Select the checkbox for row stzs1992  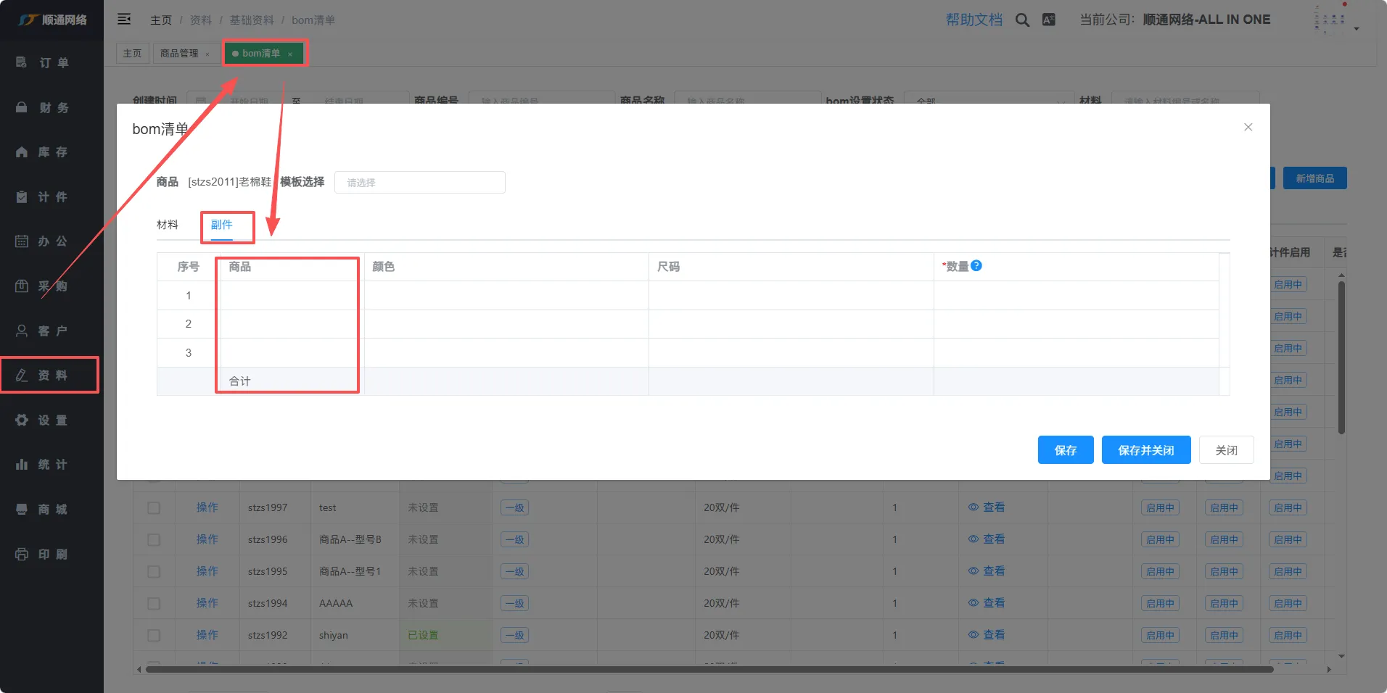click(x=154, y=636)
